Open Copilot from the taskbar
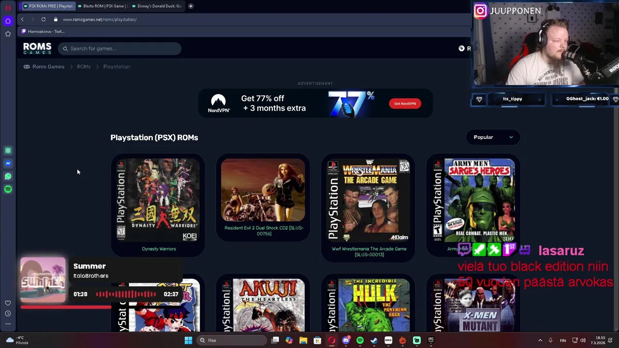Screen dimensions: 619x348 289,340
